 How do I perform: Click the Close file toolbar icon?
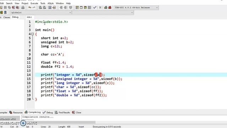[13, 7]
